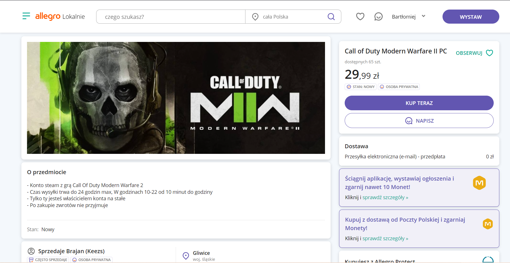Click the cała Polska location field
Image resolution: width=510 pixels, height=263 pixels.
(292, 17)
